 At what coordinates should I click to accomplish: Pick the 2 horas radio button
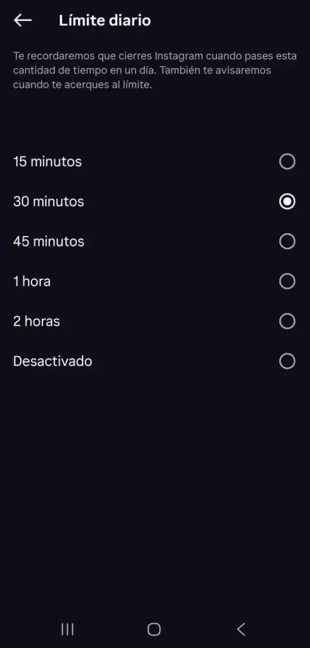pyautogui.click(x=287, y=321)
